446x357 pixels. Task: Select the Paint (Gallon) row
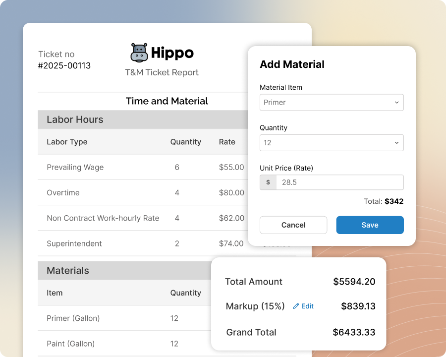tap(70, 344)
